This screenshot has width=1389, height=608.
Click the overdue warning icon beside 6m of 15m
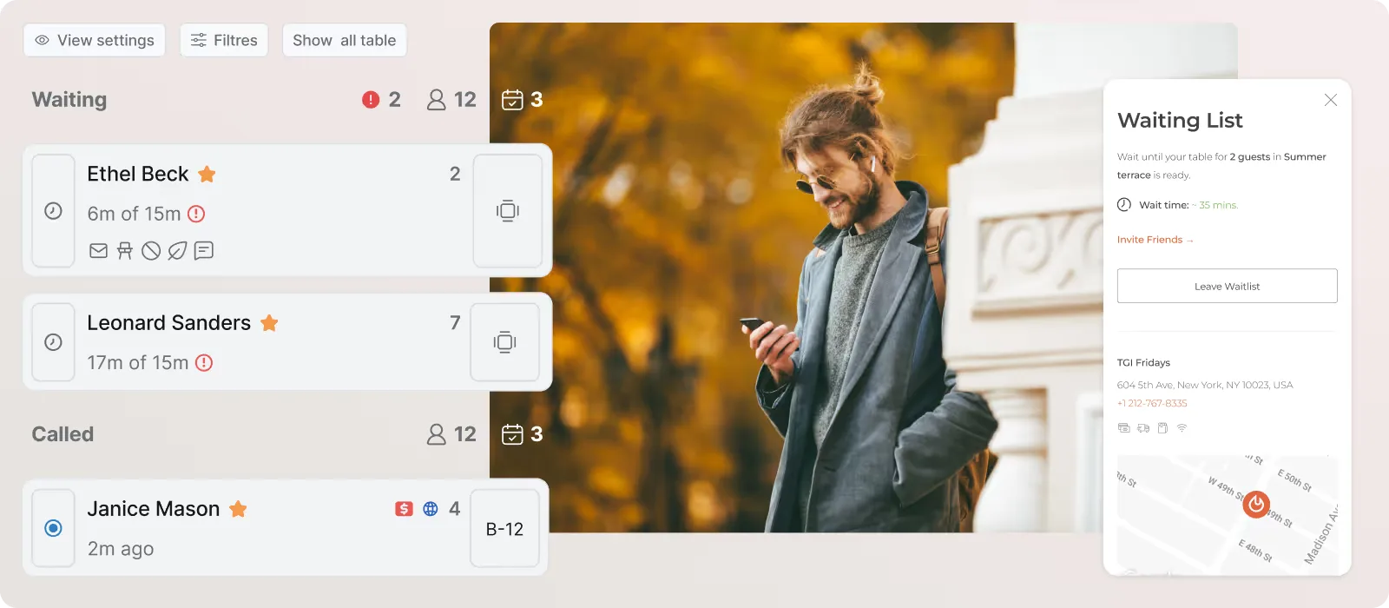click(197, 214)
